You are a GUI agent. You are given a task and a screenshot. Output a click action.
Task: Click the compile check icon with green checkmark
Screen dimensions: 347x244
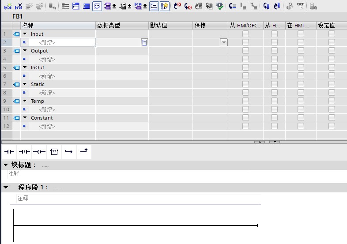pyautogui.click(x=220, y=6)
